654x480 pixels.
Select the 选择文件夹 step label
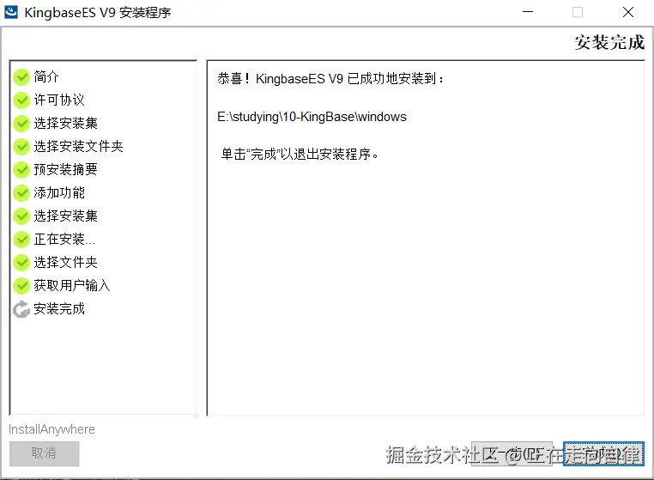(65, 263)
